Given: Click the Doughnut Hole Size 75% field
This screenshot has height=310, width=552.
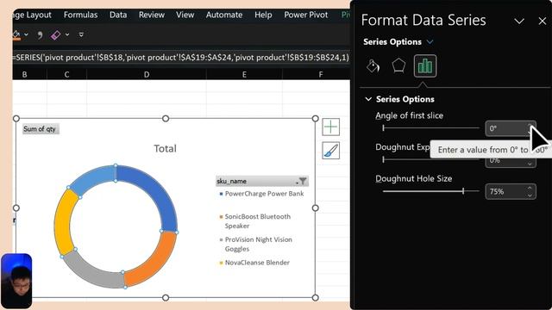Looking at the screenshot, I should tap(511, 191).
